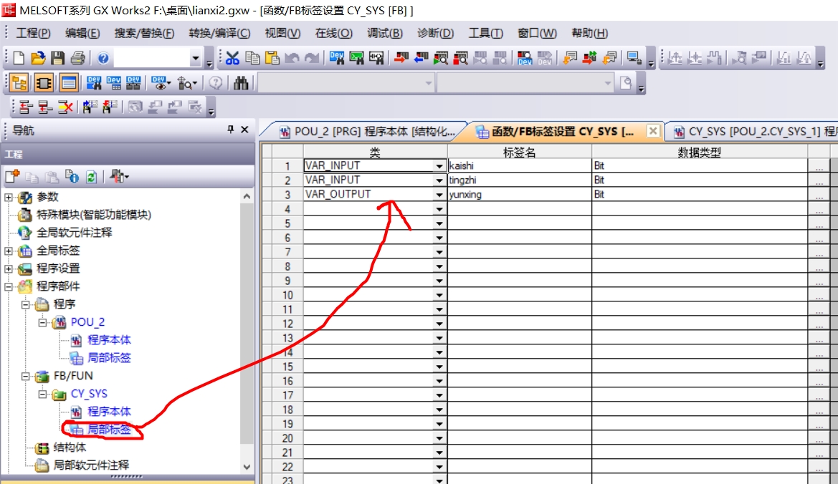Expand the 参数 tree node

9,197
